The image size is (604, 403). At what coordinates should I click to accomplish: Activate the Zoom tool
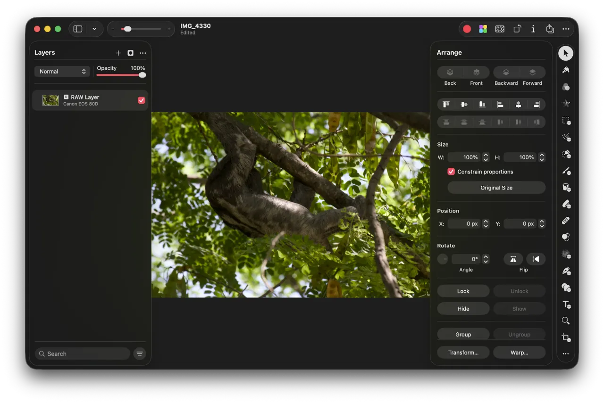point(566,321)
